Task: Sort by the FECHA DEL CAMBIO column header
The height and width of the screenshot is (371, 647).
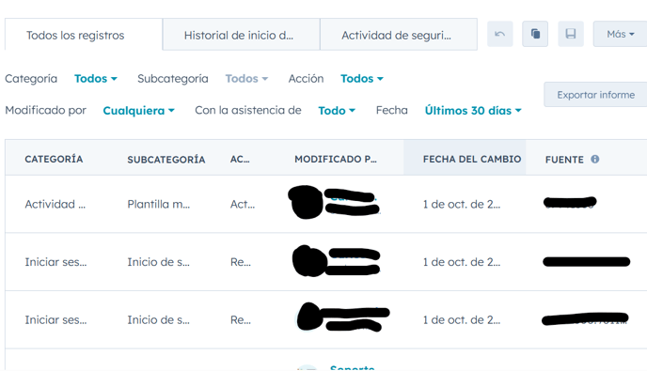Action: click(472, 159)
